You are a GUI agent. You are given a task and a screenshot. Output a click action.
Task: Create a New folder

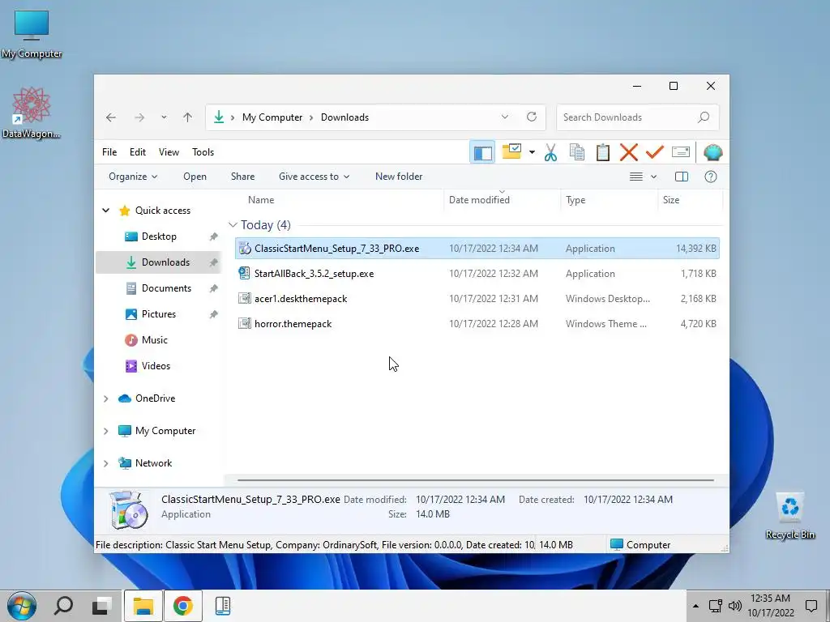[399, 177]
